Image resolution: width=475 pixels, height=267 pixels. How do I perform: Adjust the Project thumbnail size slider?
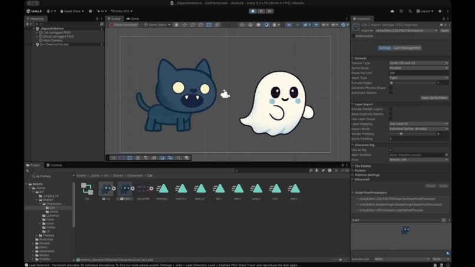[x=339, y=260]
